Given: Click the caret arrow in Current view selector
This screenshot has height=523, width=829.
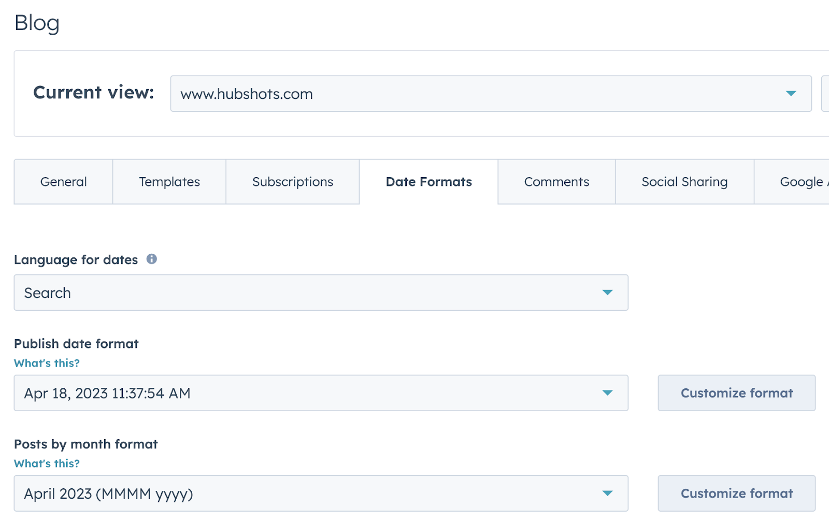Looking at the screenshot, I should pyautogui.click(x=791, y=94).
